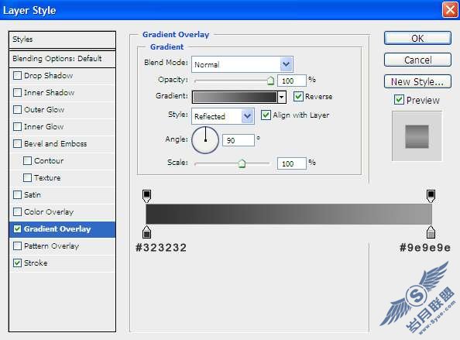Click the New Style... button
Image resolution: width=460 pixels, height=340 pixels.
tap(417, 81)
